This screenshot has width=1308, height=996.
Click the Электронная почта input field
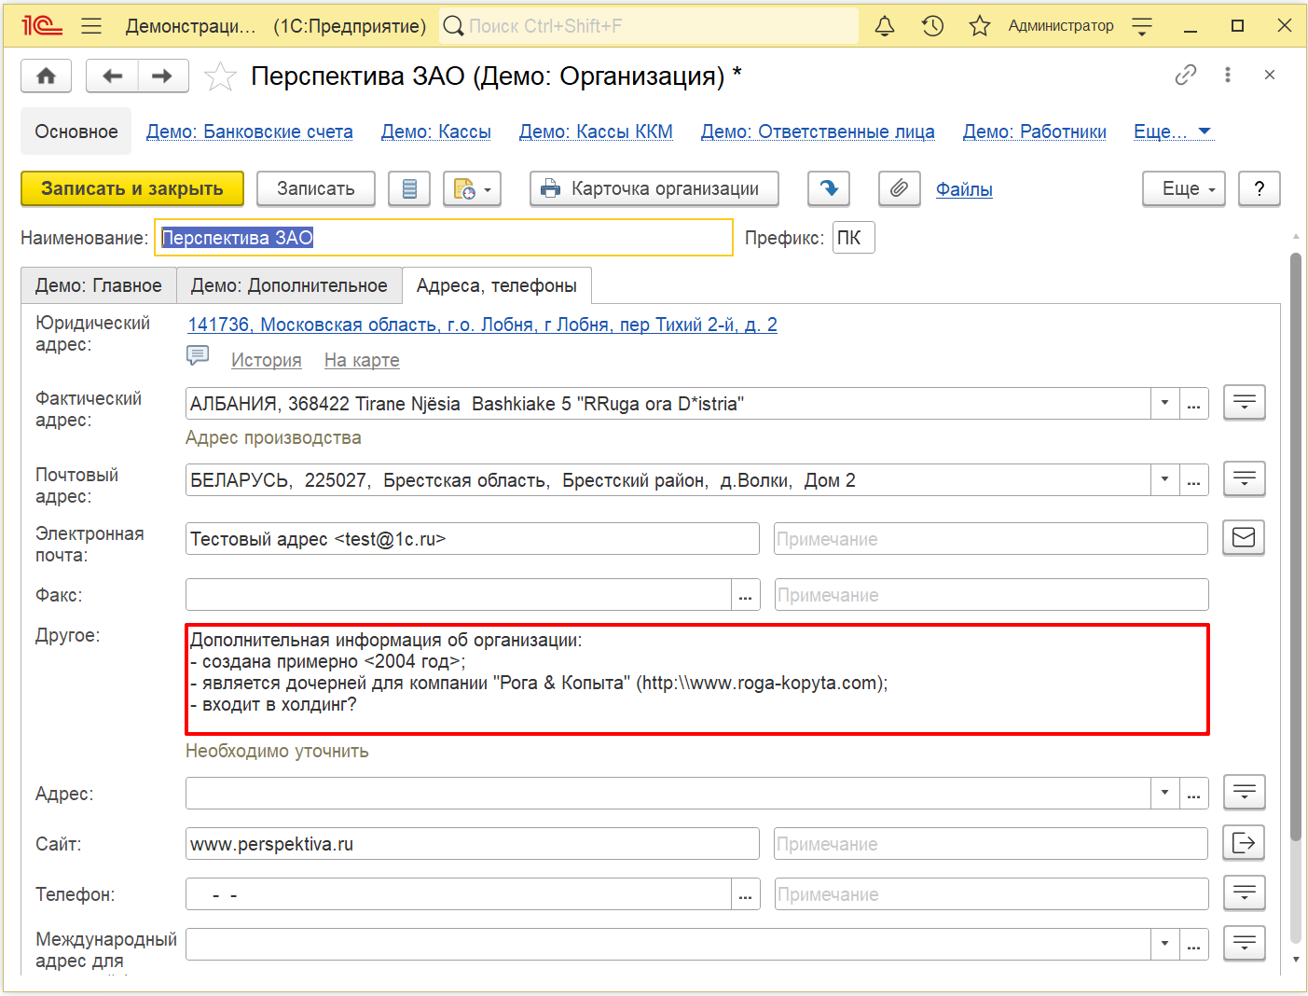click(x=473, y=539)
